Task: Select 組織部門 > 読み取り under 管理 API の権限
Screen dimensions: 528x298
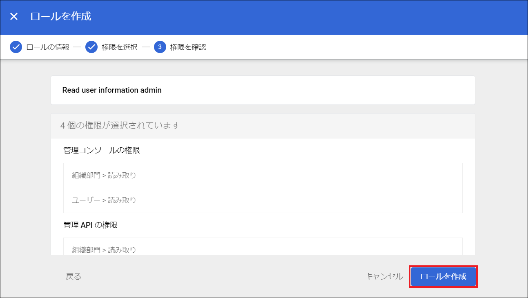Action: click(263, 249)
